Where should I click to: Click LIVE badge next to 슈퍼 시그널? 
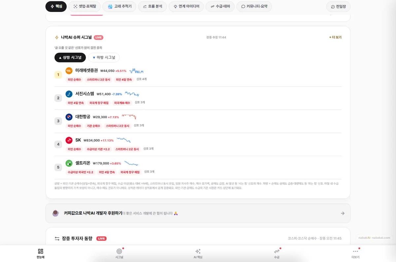(99, 37)
